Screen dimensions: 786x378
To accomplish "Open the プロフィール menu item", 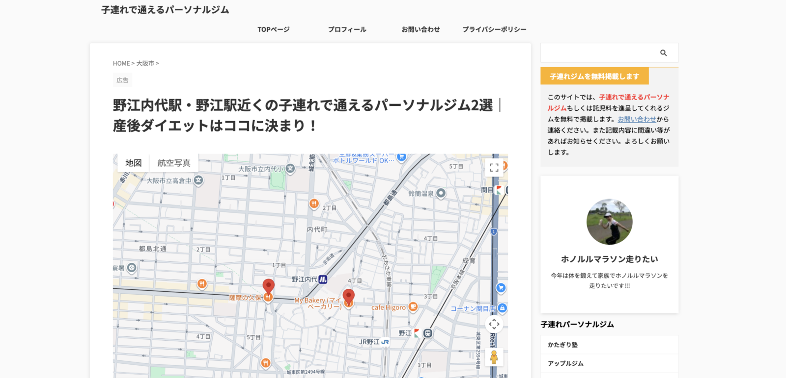I will 347,29.
